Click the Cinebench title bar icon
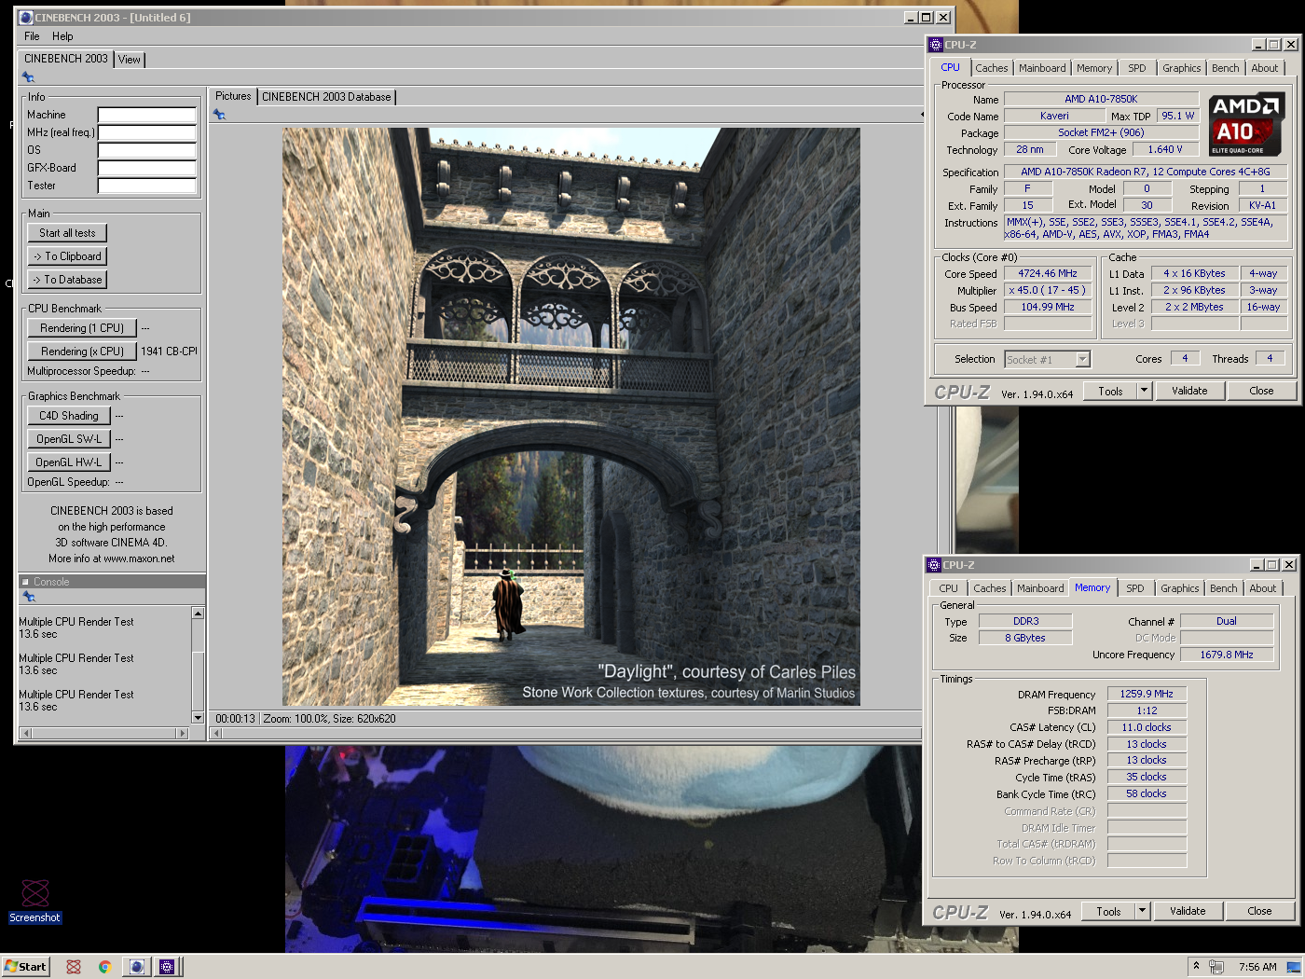This screenshot has width=1305, height=979. [x=26, y=18]
